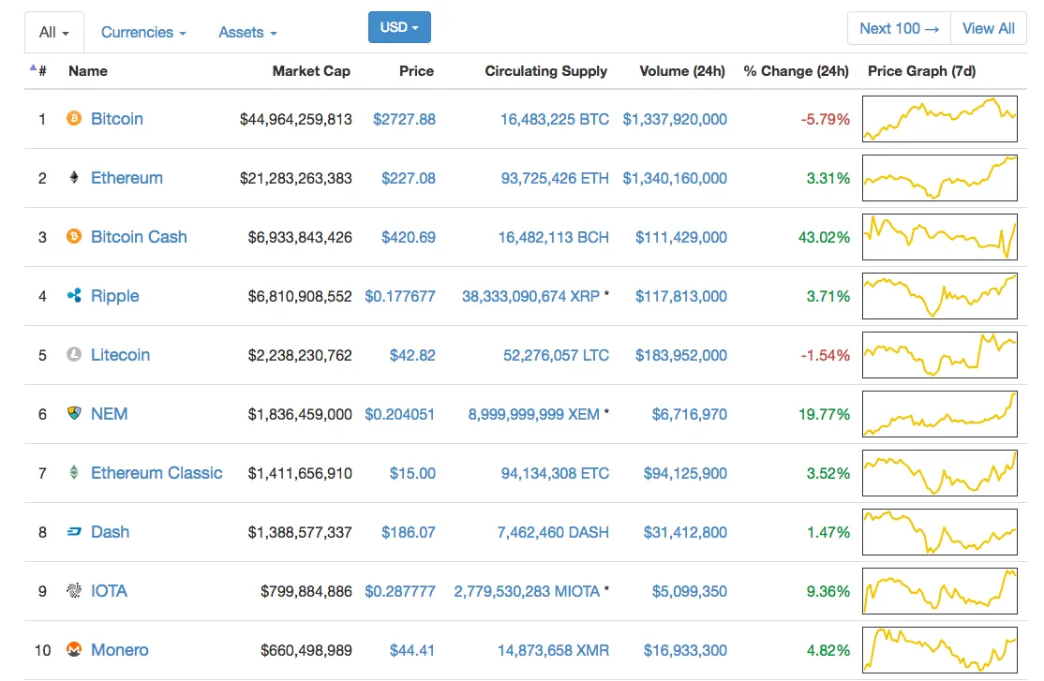Click Ripple price $0.177677
This screenshot has height=681, width=1044.
click(400, 296)
